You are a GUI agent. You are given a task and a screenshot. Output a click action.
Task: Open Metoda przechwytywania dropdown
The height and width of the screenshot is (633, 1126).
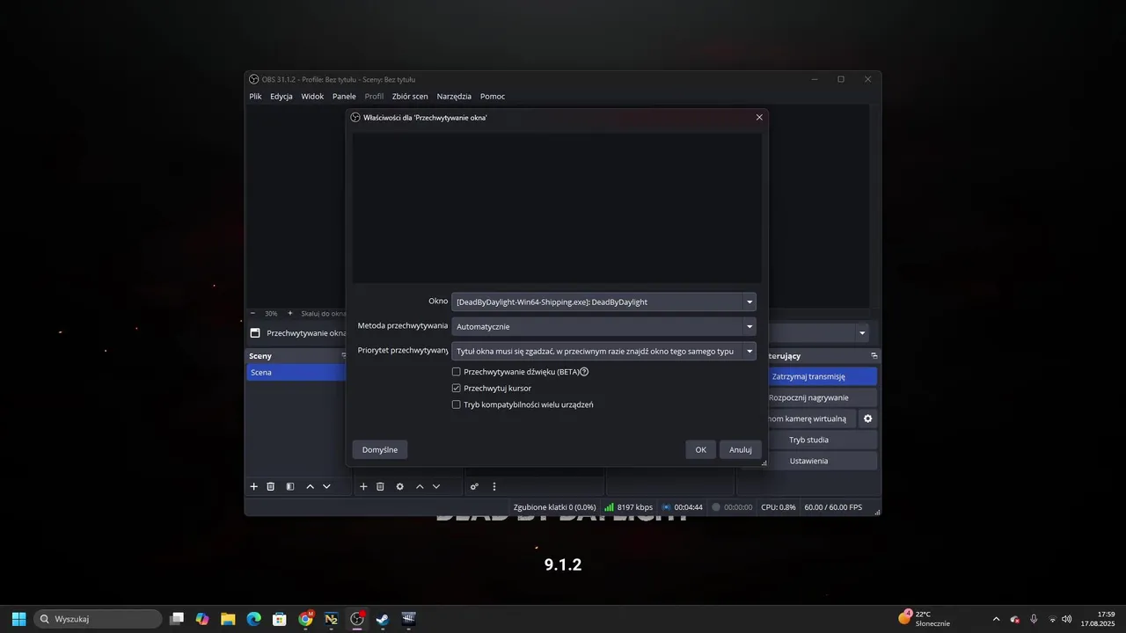click(603, 326)
